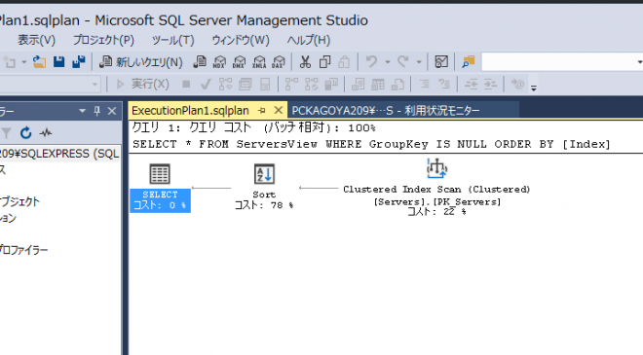Open the プロジェクト(P) menu
Image resolution: width=643 pixels, height=355 pixels.
[x=103, y=40]
